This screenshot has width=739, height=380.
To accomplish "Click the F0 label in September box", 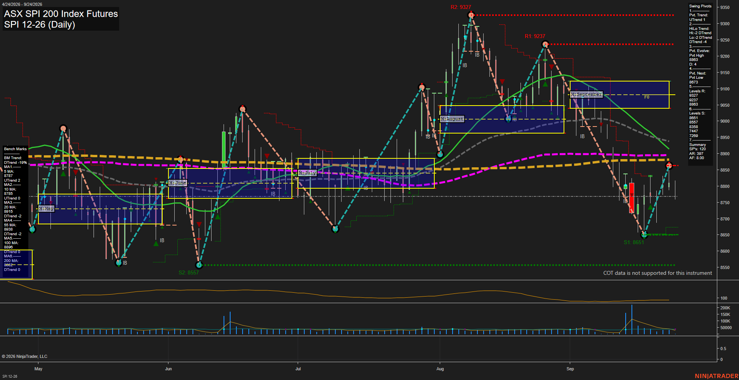I will 647,97.
